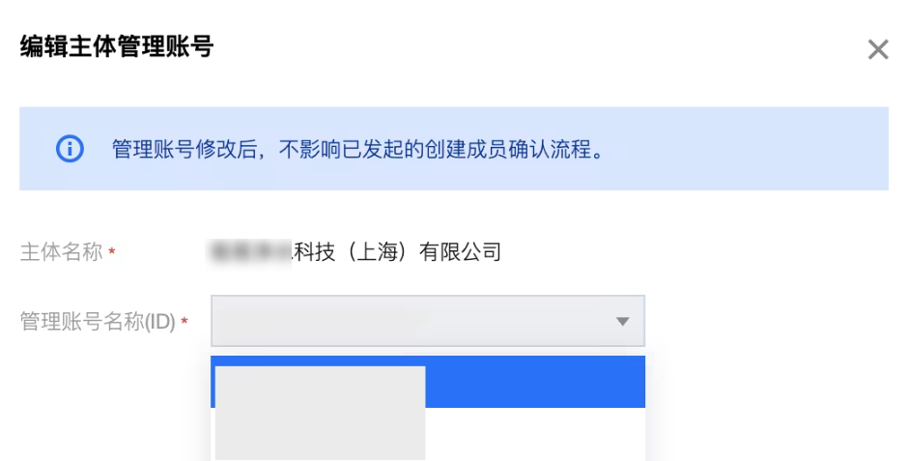Open the 管理账号名称(ID) select box
This screenshot has height=461, width=907.
pyautogui.click(x=428, y=321)
